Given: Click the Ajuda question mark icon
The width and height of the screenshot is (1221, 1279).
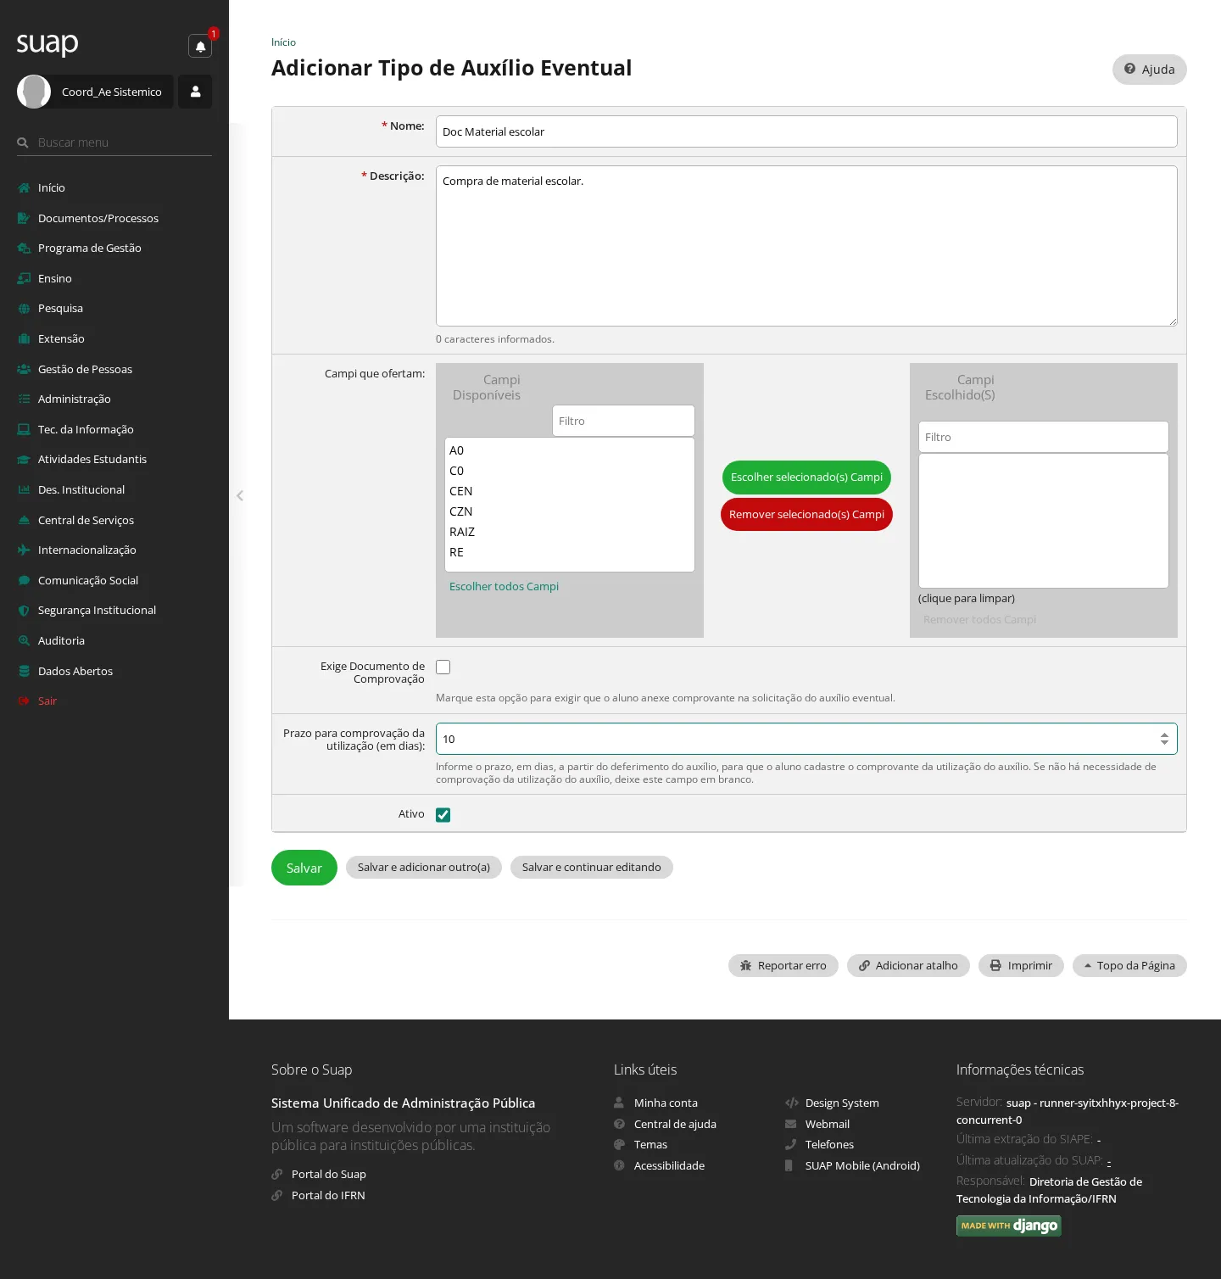Looking at the screenshot, I should tap(1129, 69).
